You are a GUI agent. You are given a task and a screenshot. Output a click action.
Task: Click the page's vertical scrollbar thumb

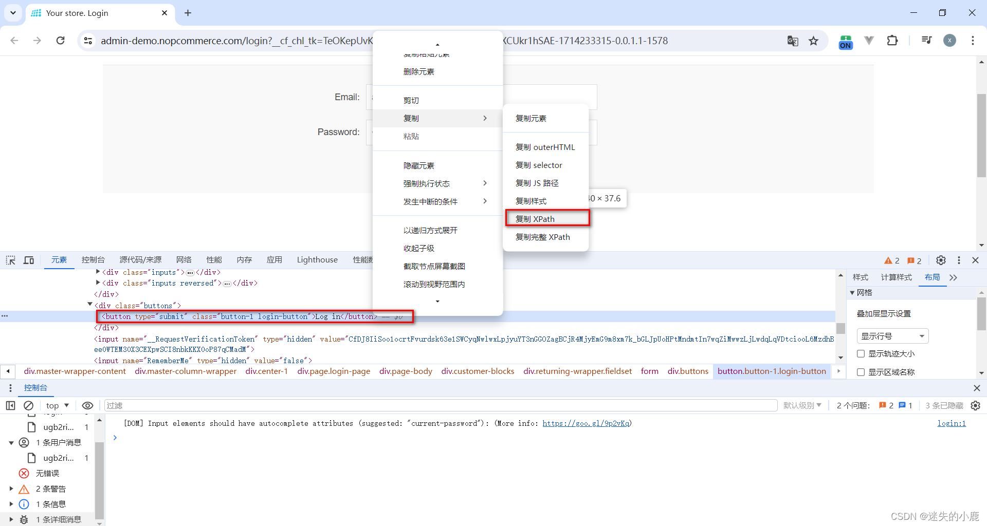[981, 135]
